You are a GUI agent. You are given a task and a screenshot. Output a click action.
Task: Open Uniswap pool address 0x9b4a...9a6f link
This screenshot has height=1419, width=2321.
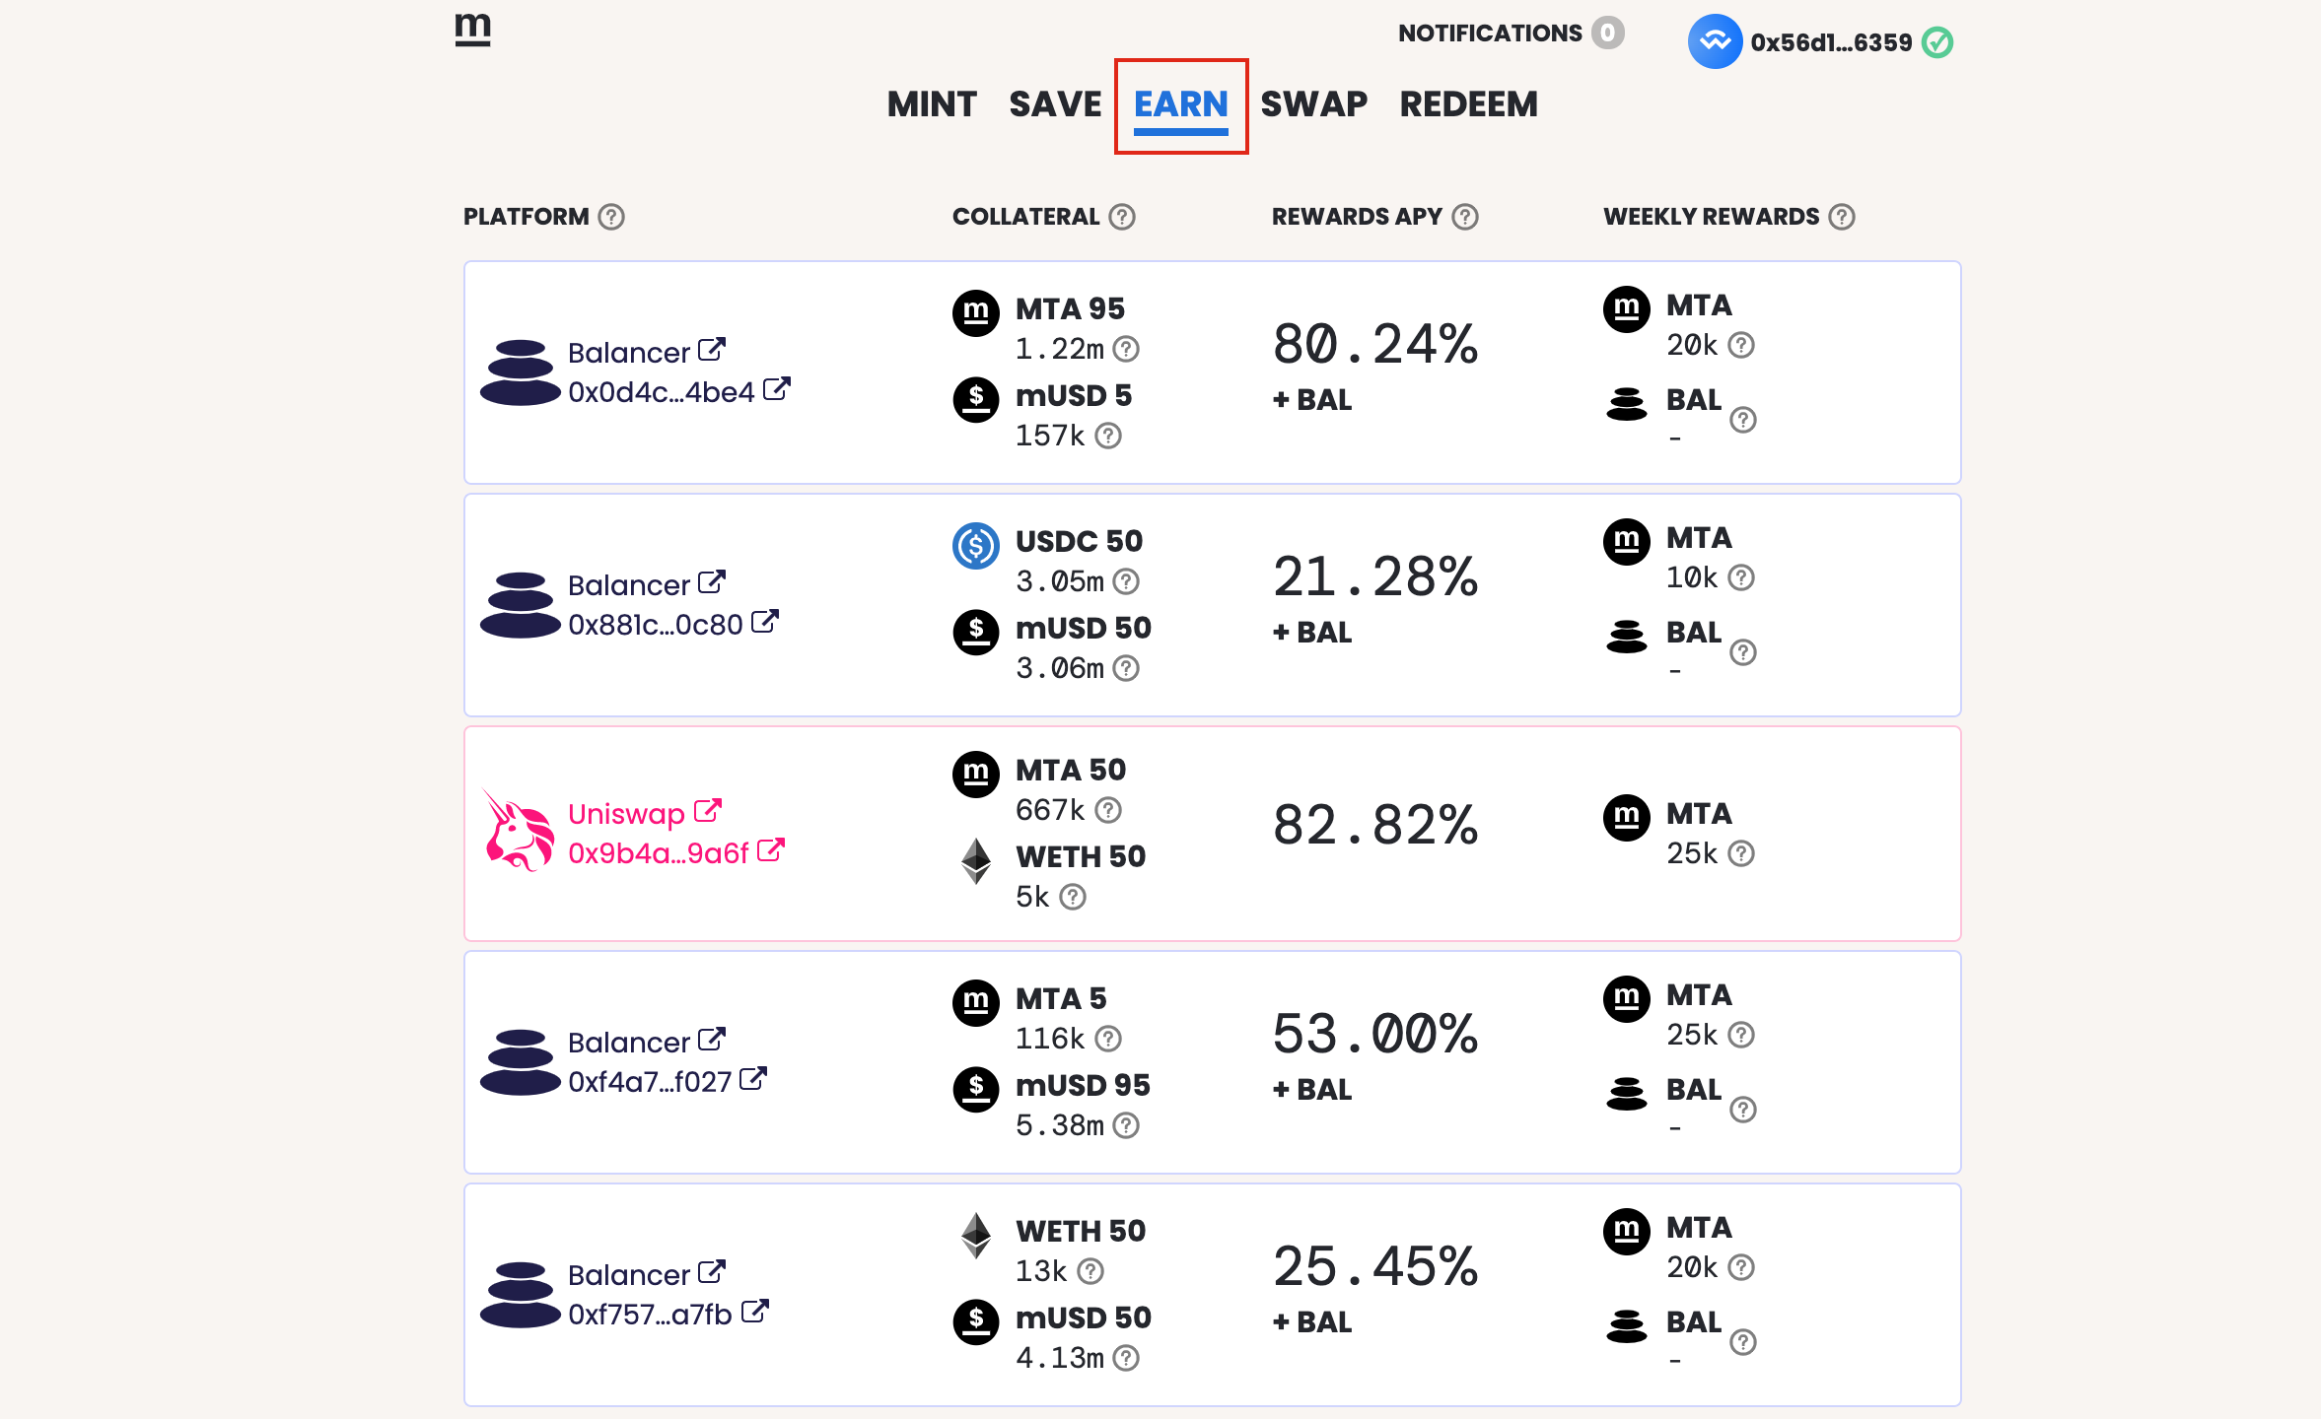(x=659, y=853)
